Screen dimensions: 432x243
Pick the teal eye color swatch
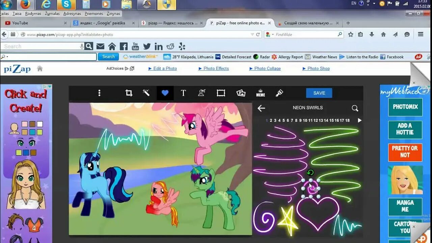pos(32,132)
